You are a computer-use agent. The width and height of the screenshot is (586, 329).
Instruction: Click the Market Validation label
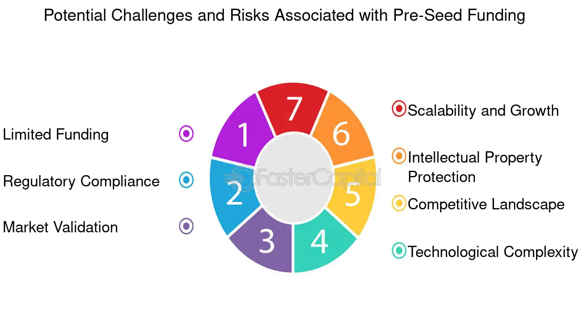pyautogui.click(x=60, y=227)
